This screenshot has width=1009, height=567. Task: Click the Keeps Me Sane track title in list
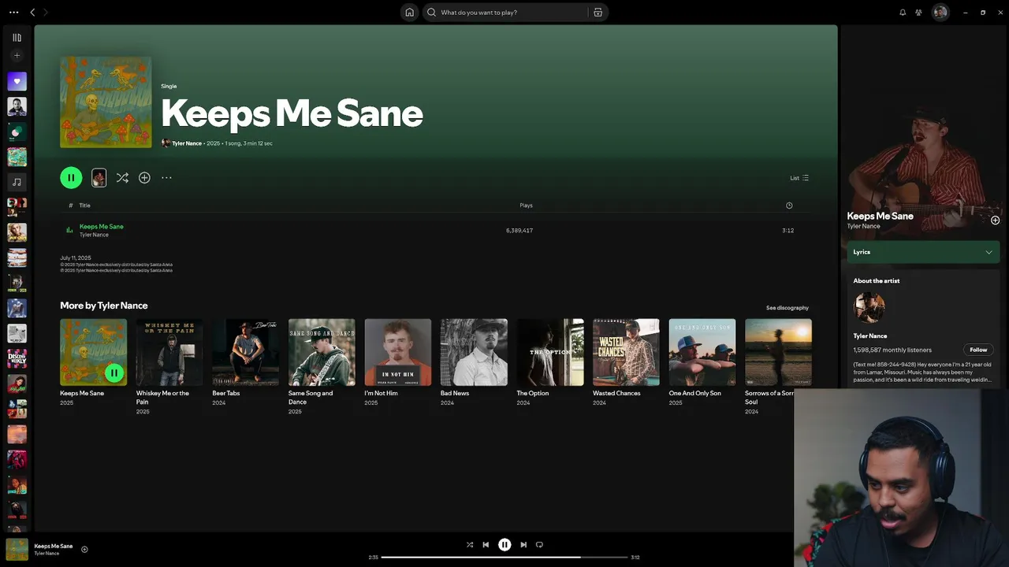click(x=102, y=227)
